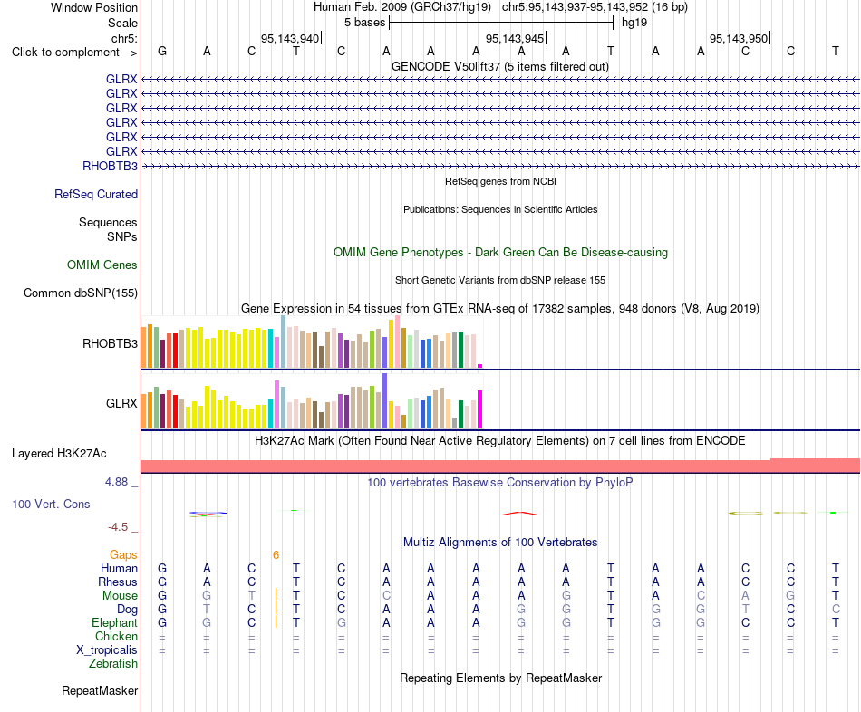Click the RHOBTB3 transcript line with right arrows
Screen dimensions: 861x712
500,166
